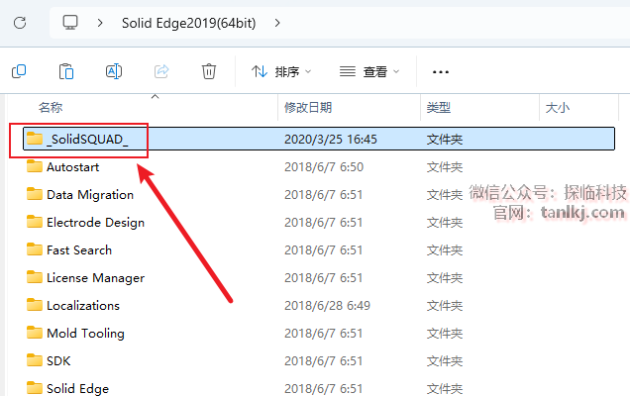Sort by the 大小 column header
This screenshot has height=396, width=630.
558,108
